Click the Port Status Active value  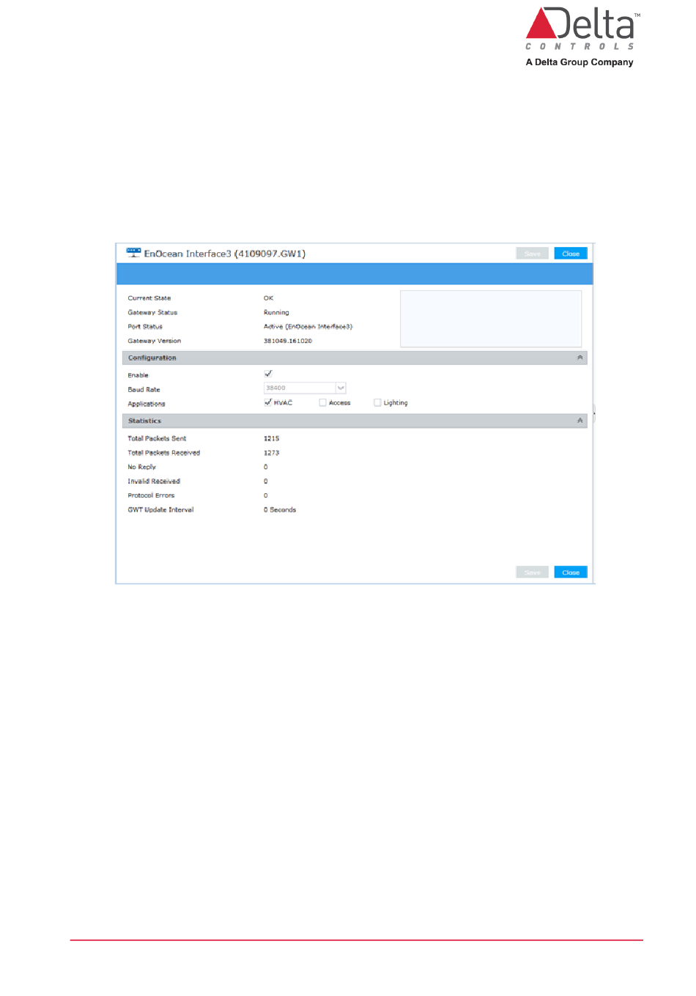click(308, 327)
